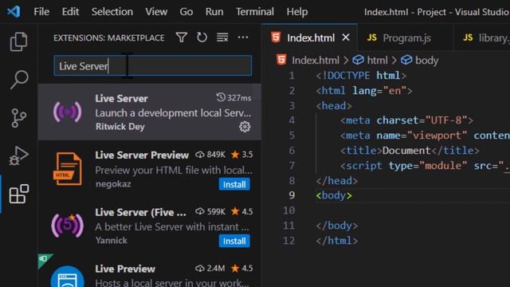Click body in the breadcrumb

427,61
